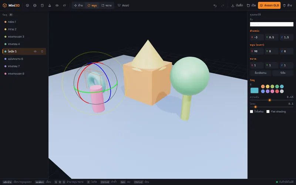
Task: Edit the rotation Z field
Action: click(x=286, y=51)
